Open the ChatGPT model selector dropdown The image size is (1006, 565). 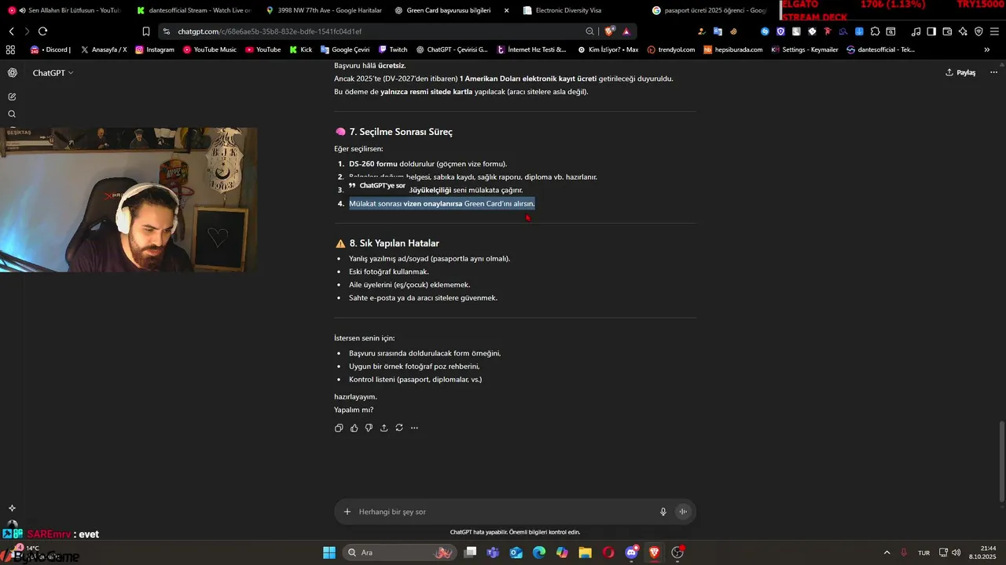[x=53, y=73]
